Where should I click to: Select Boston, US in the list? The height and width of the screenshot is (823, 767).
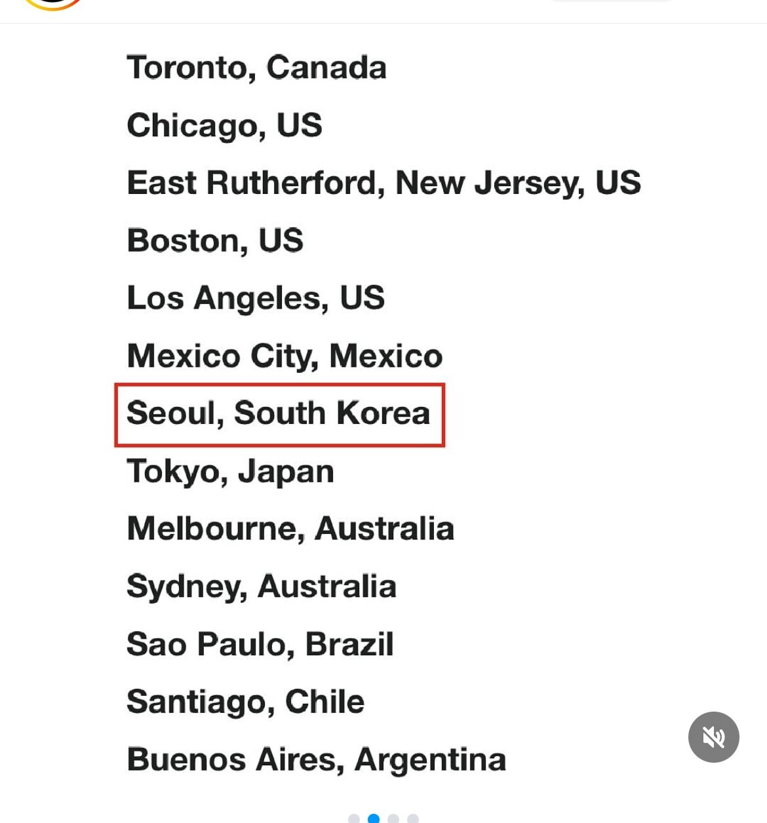215,240
